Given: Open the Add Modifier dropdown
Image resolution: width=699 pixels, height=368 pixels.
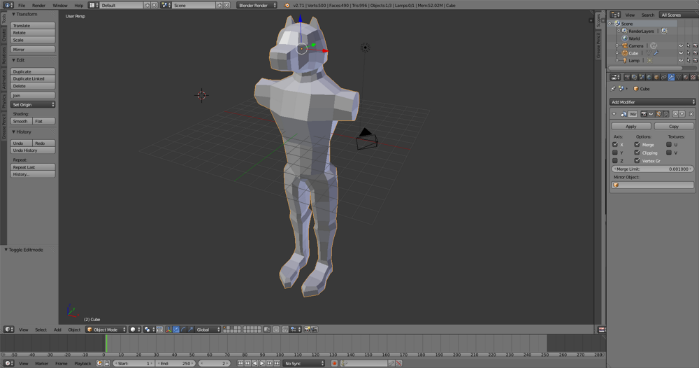Looking at the screenshot, I should click(653, 102).
